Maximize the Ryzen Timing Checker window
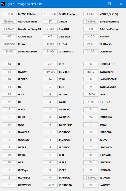The image size is (126, 191). (109, 4)
